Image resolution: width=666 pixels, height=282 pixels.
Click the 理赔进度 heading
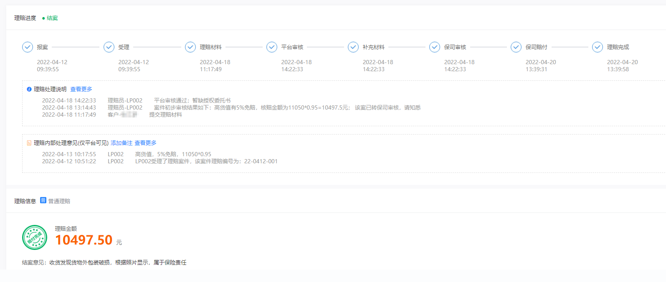point(25,18)
